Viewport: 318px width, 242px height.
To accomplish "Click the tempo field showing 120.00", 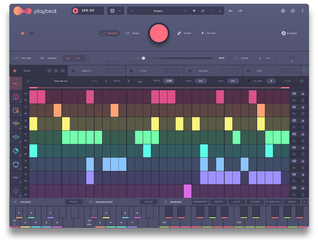I will (x=88, y=11).
